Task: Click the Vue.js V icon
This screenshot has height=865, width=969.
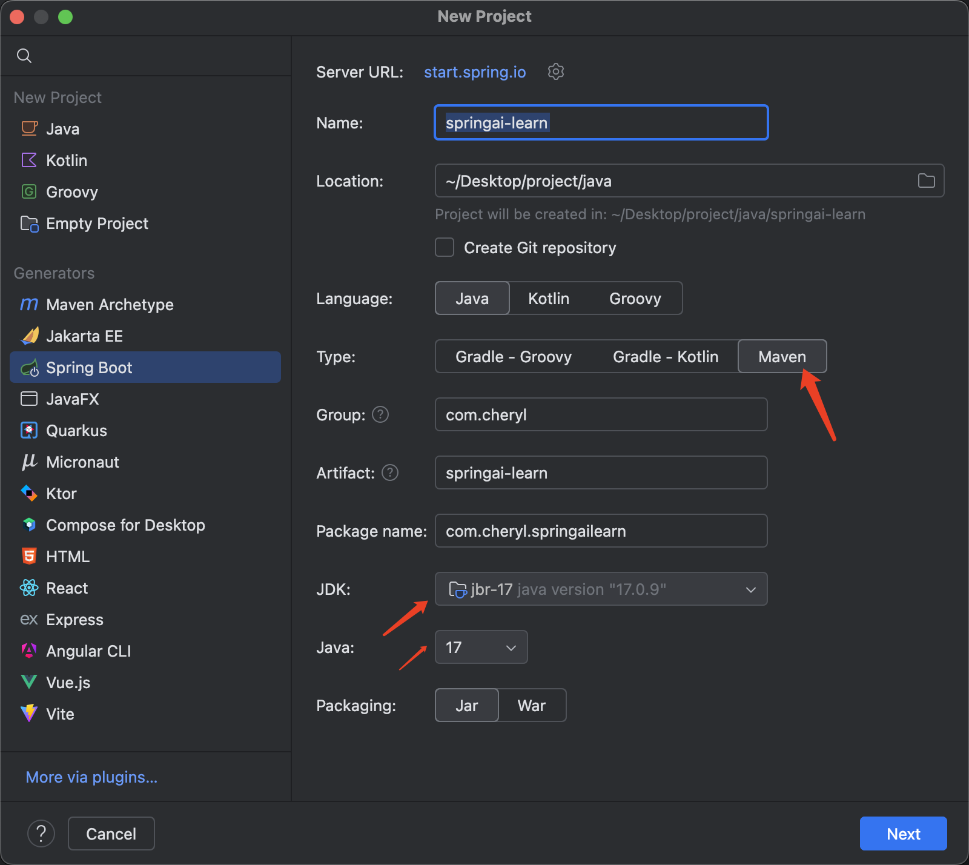Action: click(x=29, y=682)
